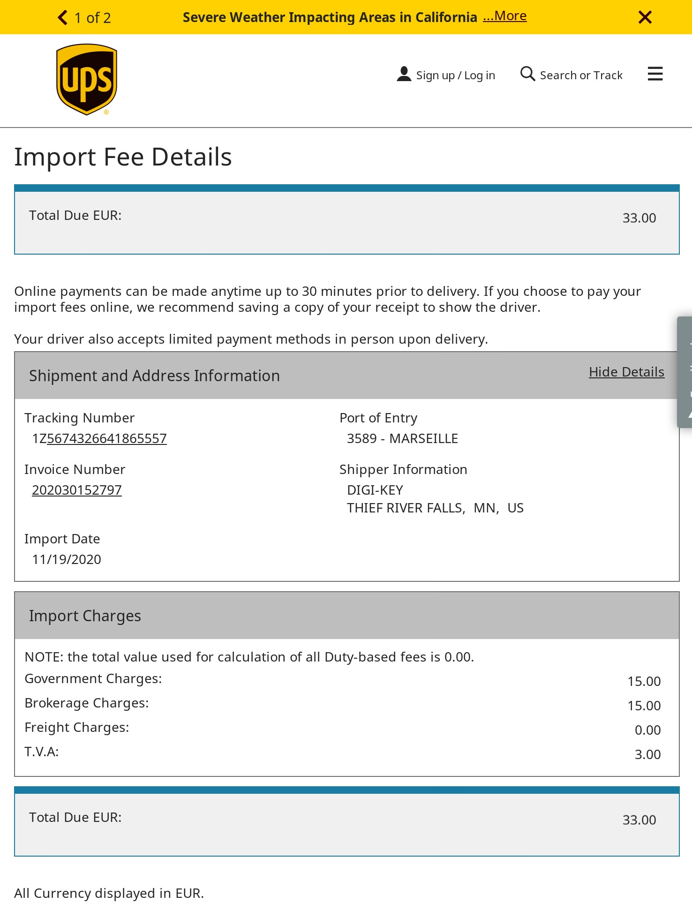The width and height of the screenshot is (692, 903).
Task: Go to previous alert with left chevron
Action: click(62, 17)
